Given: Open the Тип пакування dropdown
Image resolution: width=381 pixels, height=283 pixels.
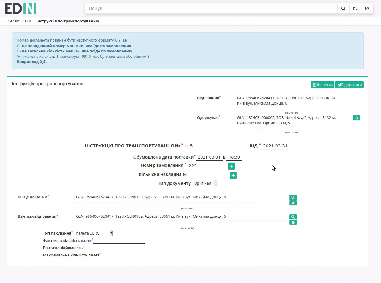Looking at the screenshot, I should (x=93, y=233).
